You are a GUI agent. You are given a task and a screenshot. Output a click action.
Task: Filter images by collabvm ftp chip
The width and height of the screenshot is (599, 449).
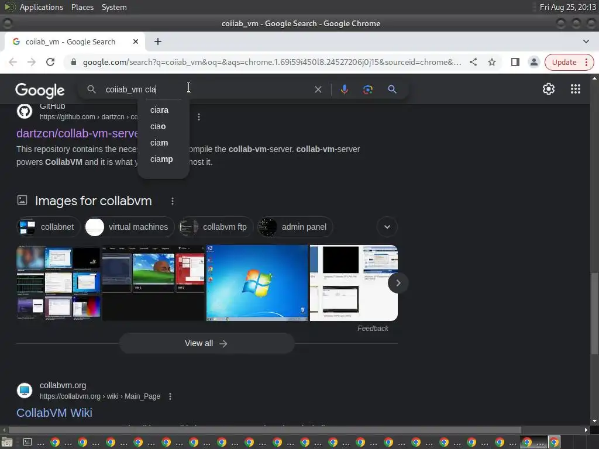click(215, 227)
